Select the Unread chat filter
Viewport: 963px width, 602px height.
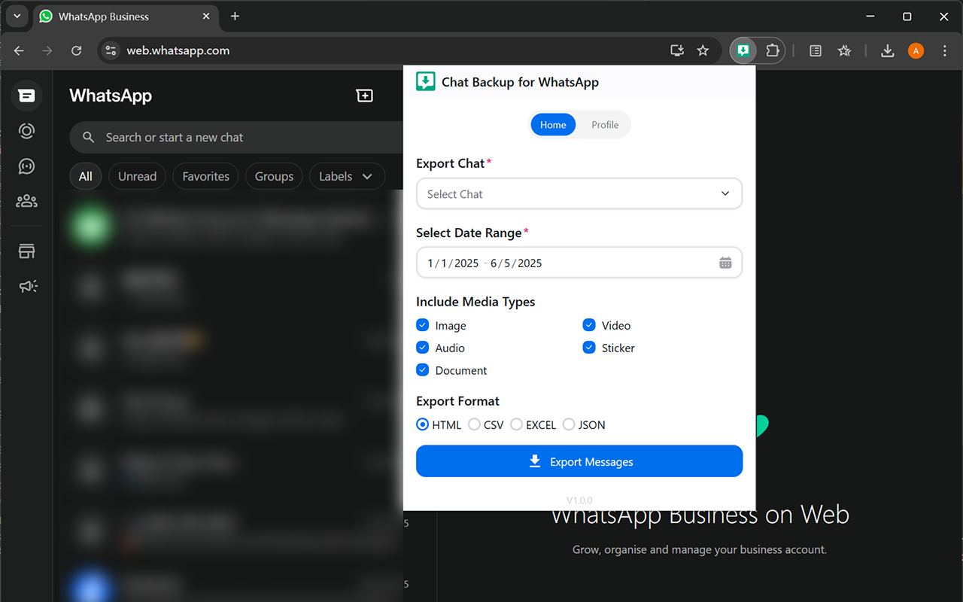(137, 176)
